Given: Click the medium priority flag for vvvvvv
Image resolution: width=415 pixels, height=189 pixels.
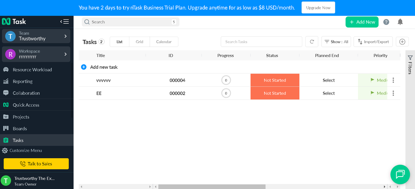Looking at the screenshot, I should tap(372, 80).
